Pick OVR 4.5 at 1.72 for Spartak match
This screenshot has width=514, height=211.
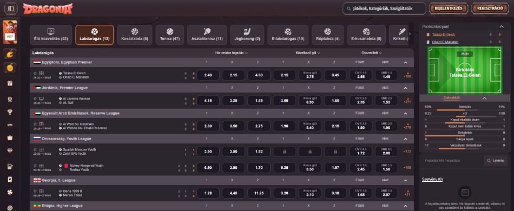361,151
